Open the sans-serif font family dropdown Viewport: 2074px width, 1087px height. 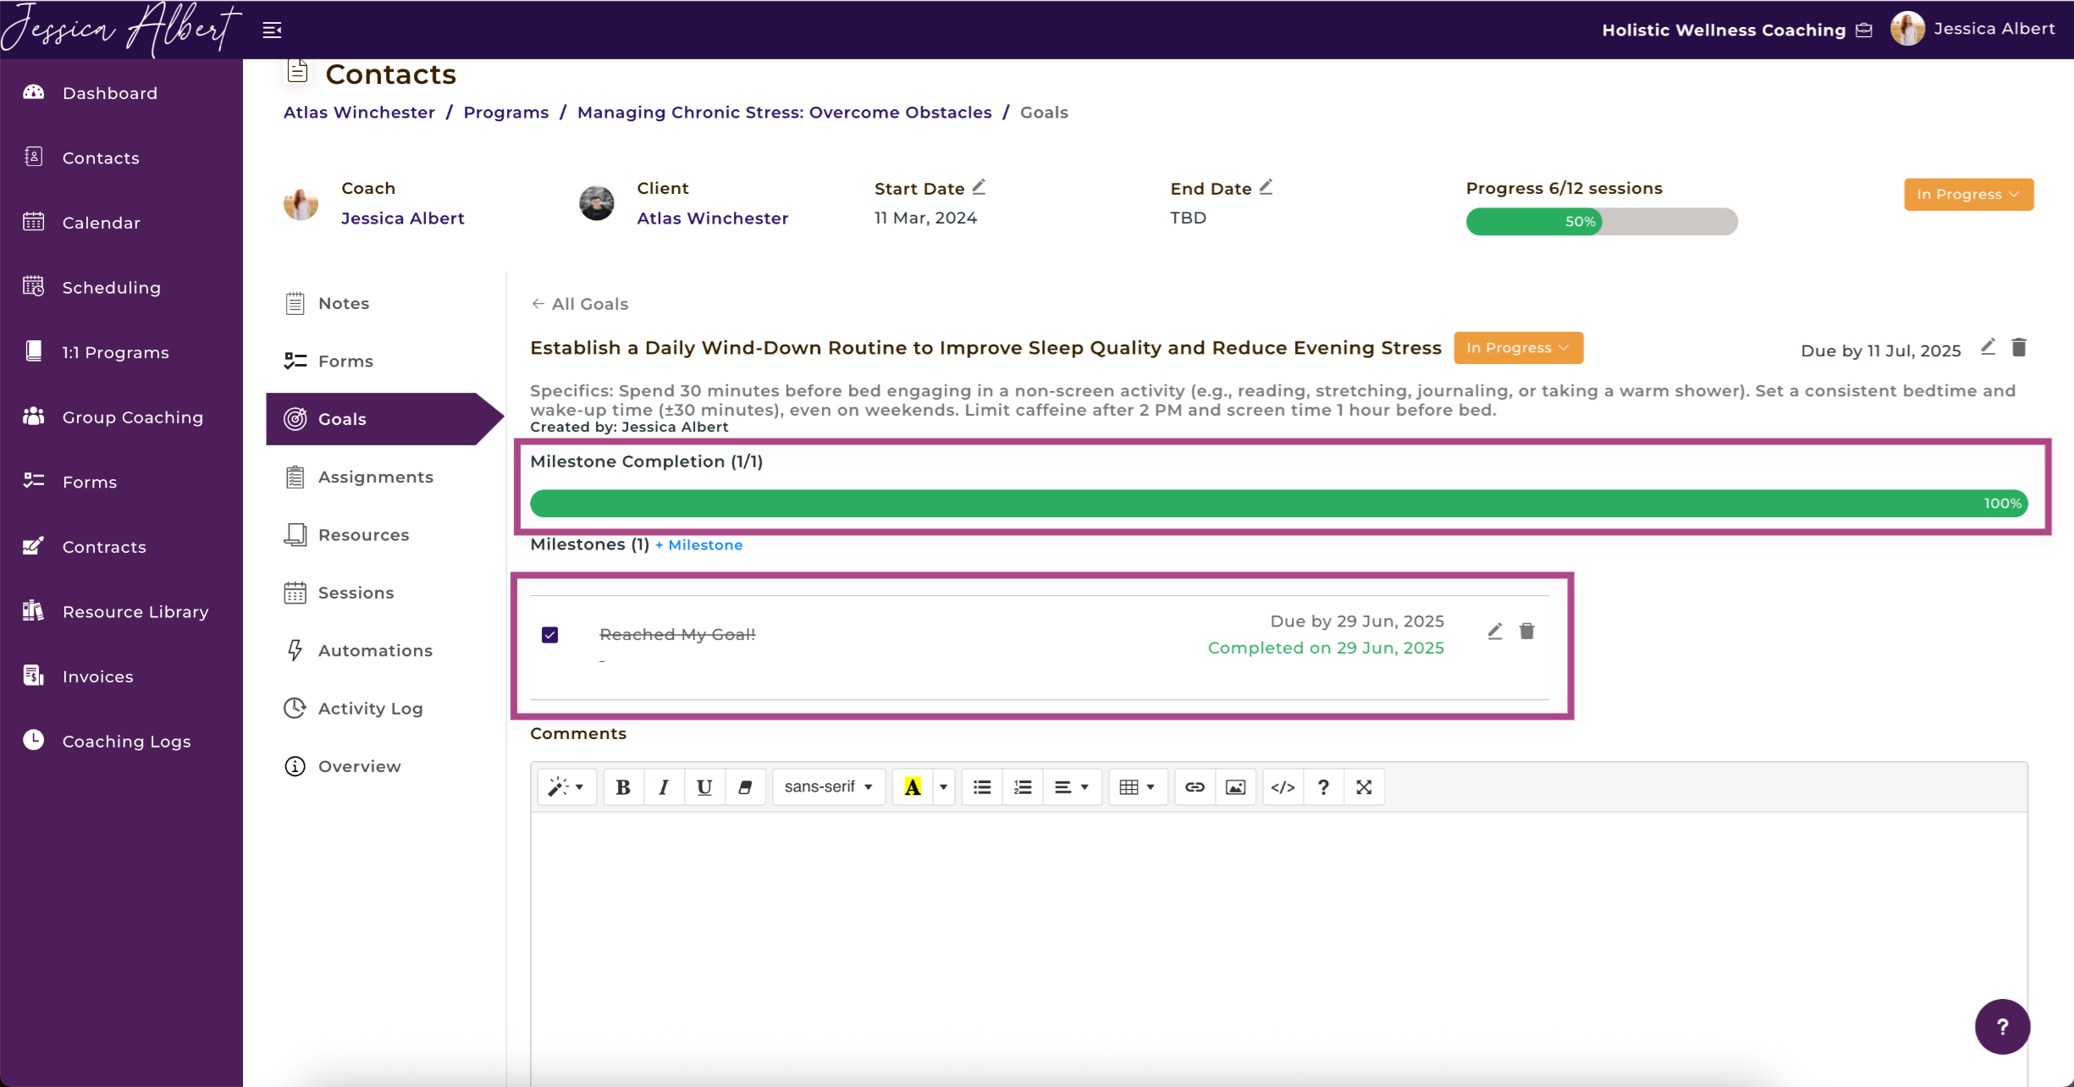tap(828, 787)
